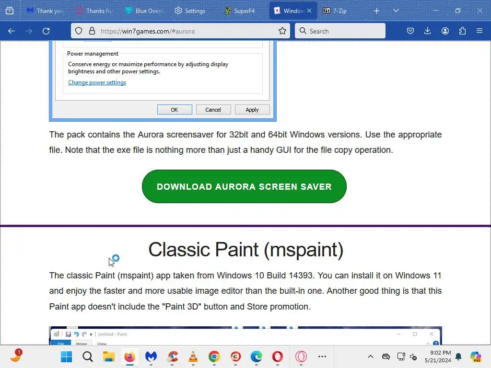Click the Search box
The height and width of the screenshot is (368, 491).
coord(340,31)
